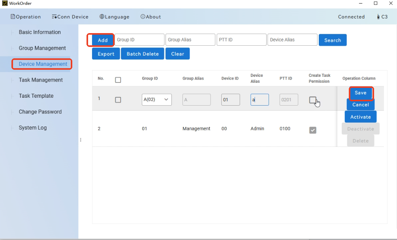Toggle the select-all checkbox in table header
The width and height of the screenshot is (397, 240).
tap(118, 80)
